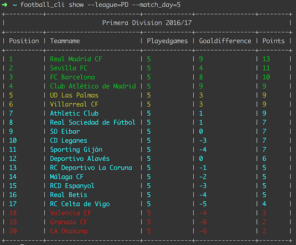
Task: Click the Position column header
Action: [24, 41]
